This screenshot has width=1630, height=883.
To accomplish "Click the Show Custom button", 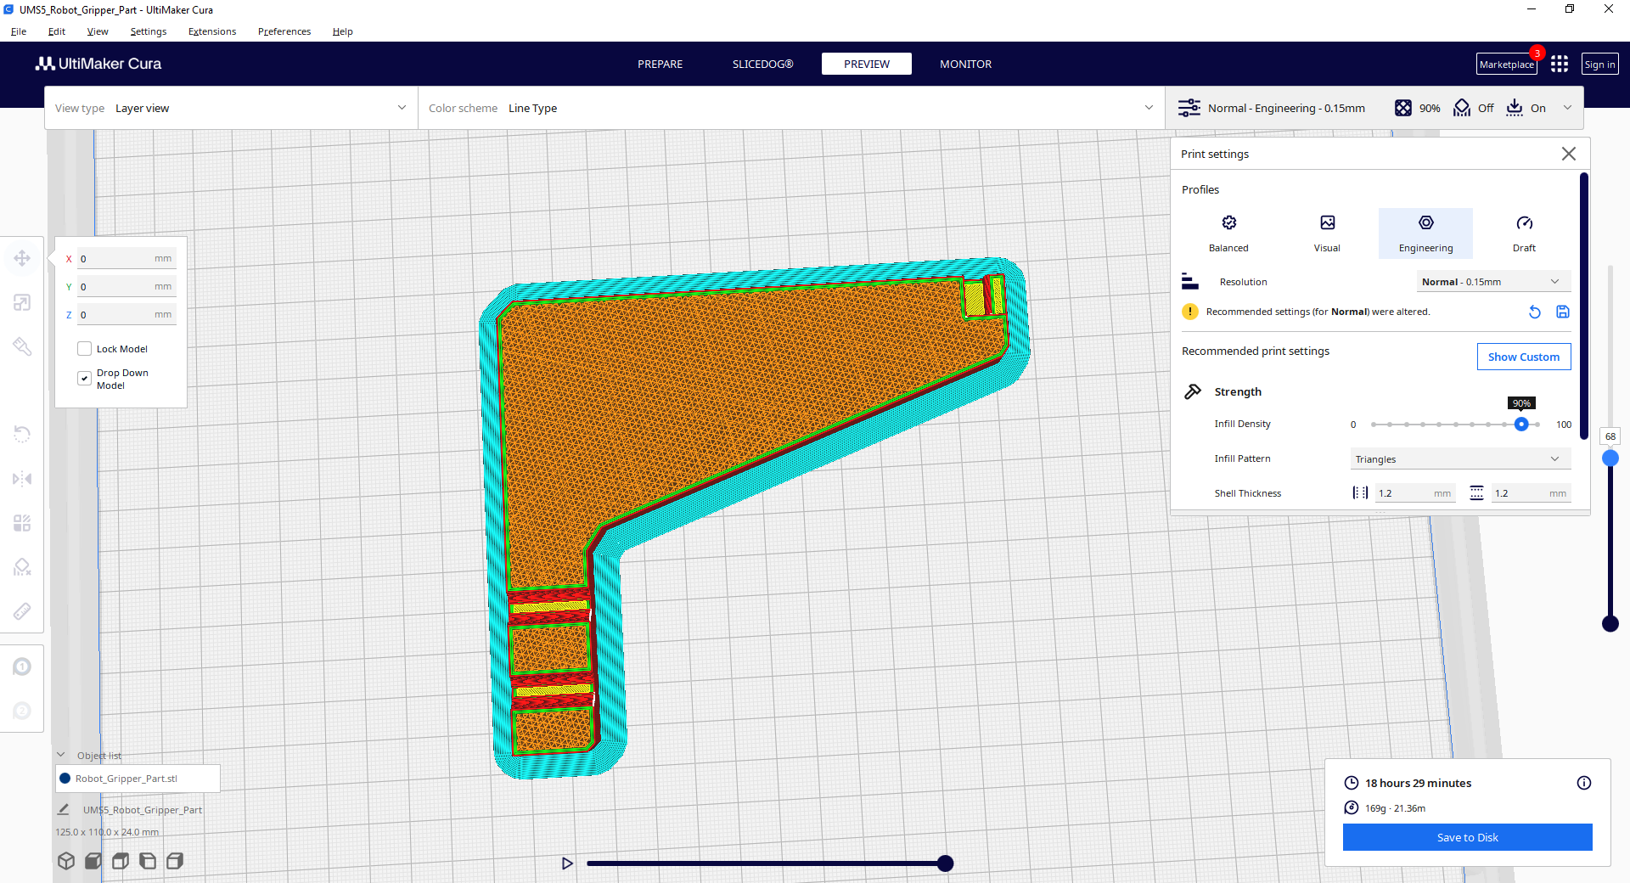I will tap(1523, 357).
